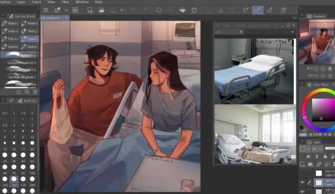Select the Fill bucket icon in toolbar
335x194 pixels.
(x=182, y=10)
